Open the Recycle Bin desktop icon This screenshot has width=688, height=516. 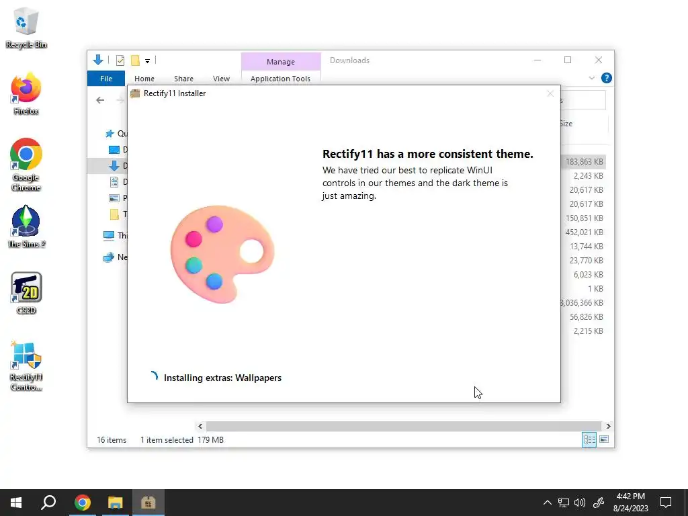pyautogui.click(x=26, y=28)
